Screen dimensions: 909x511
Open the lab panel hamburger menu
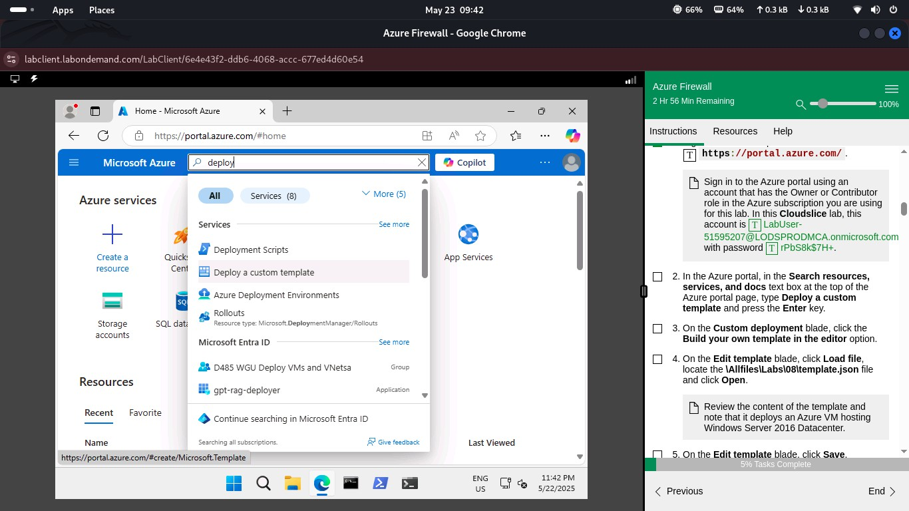[x=892, y=88]
